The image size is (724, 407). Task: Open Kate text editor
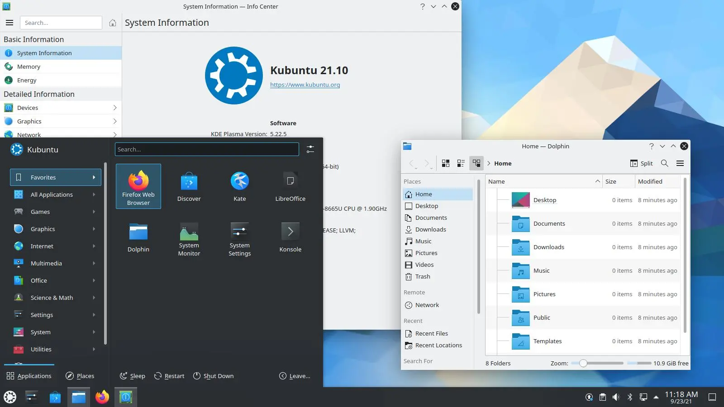point(240,186)
